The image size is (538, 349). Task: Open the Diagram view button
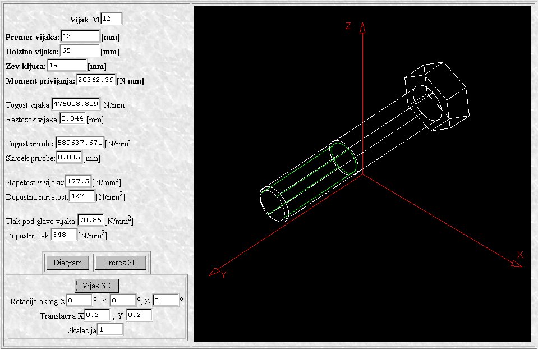67,263
